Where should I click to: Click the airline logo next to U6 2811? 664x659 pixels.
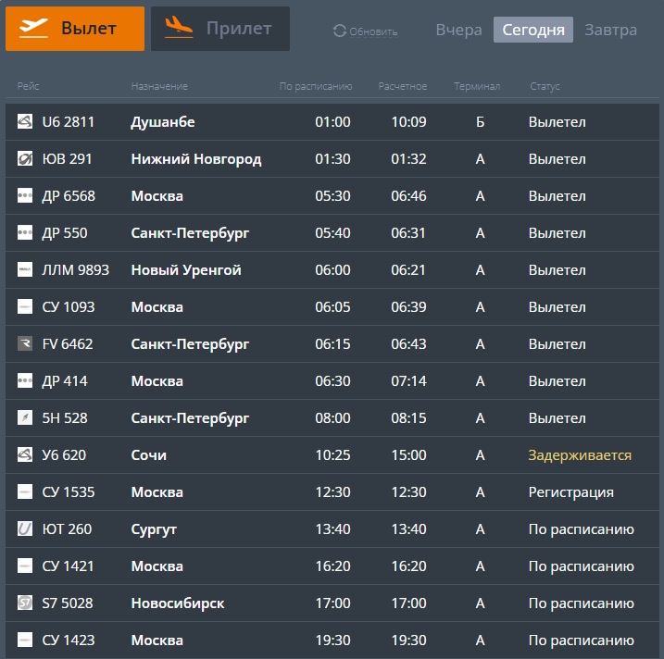(x=25, y=122)
